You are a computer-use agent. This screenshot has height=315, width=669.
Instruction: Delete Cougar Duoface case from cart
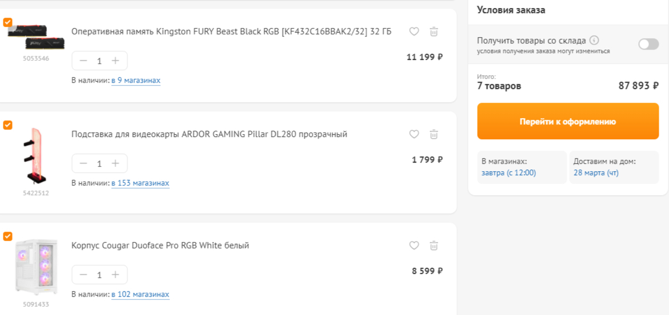pyautogui.click(x=434, y=246)
